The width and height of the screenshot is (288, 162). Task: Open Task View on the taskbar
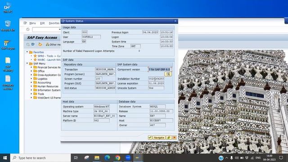76,158
